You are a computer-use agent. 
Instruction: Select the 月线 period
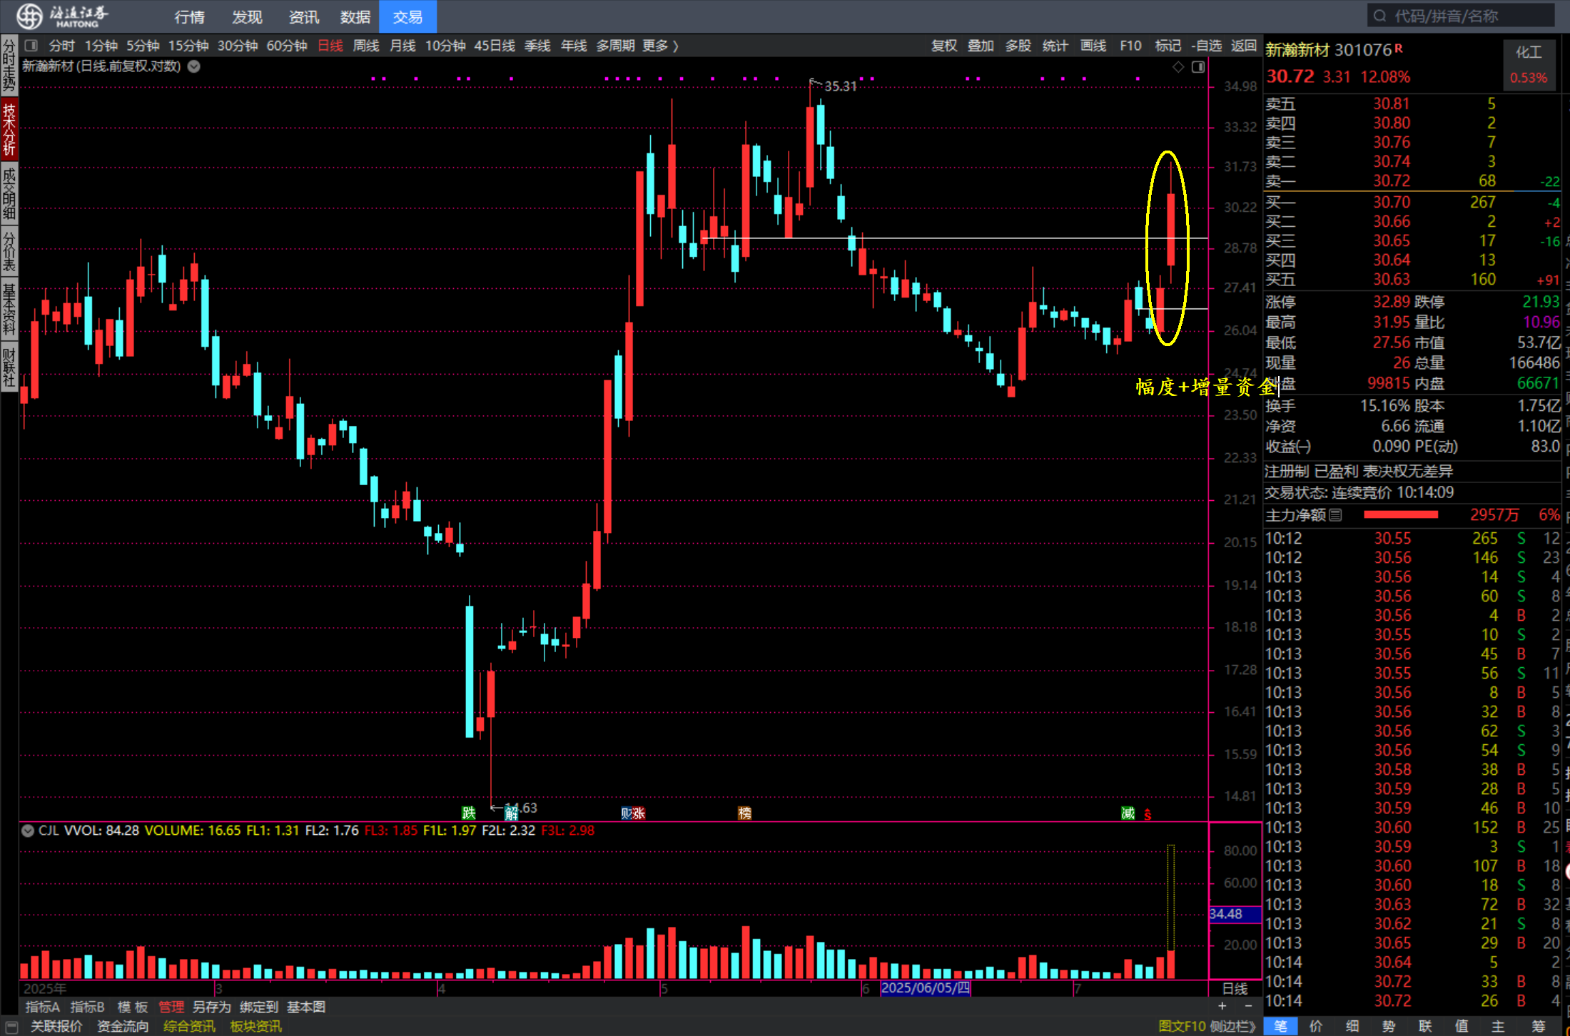(x=402, y=46)
